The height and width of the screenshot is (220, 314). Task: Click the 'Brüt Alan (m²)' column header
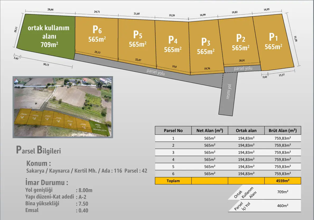283,130
